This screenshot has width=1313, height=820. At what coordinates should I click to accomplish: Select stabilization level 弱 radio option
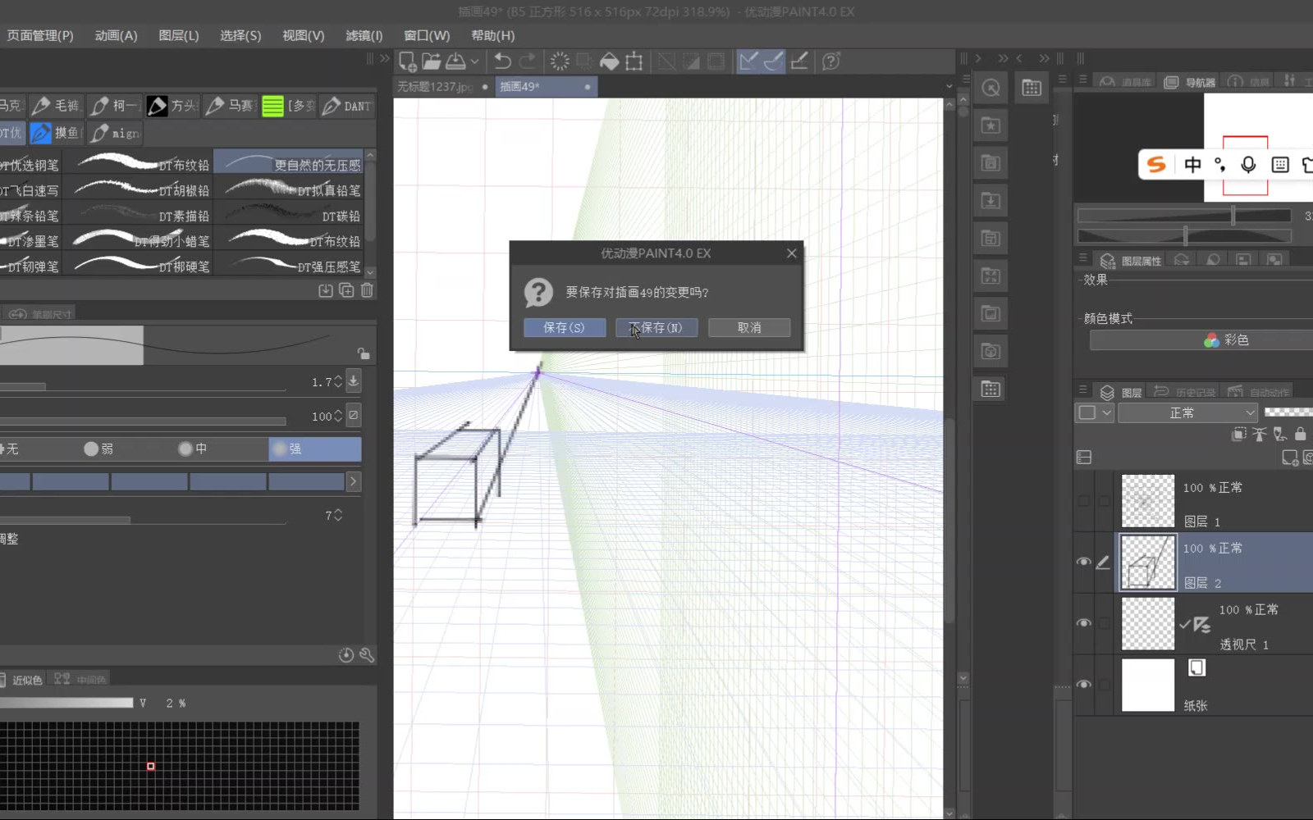98,449
